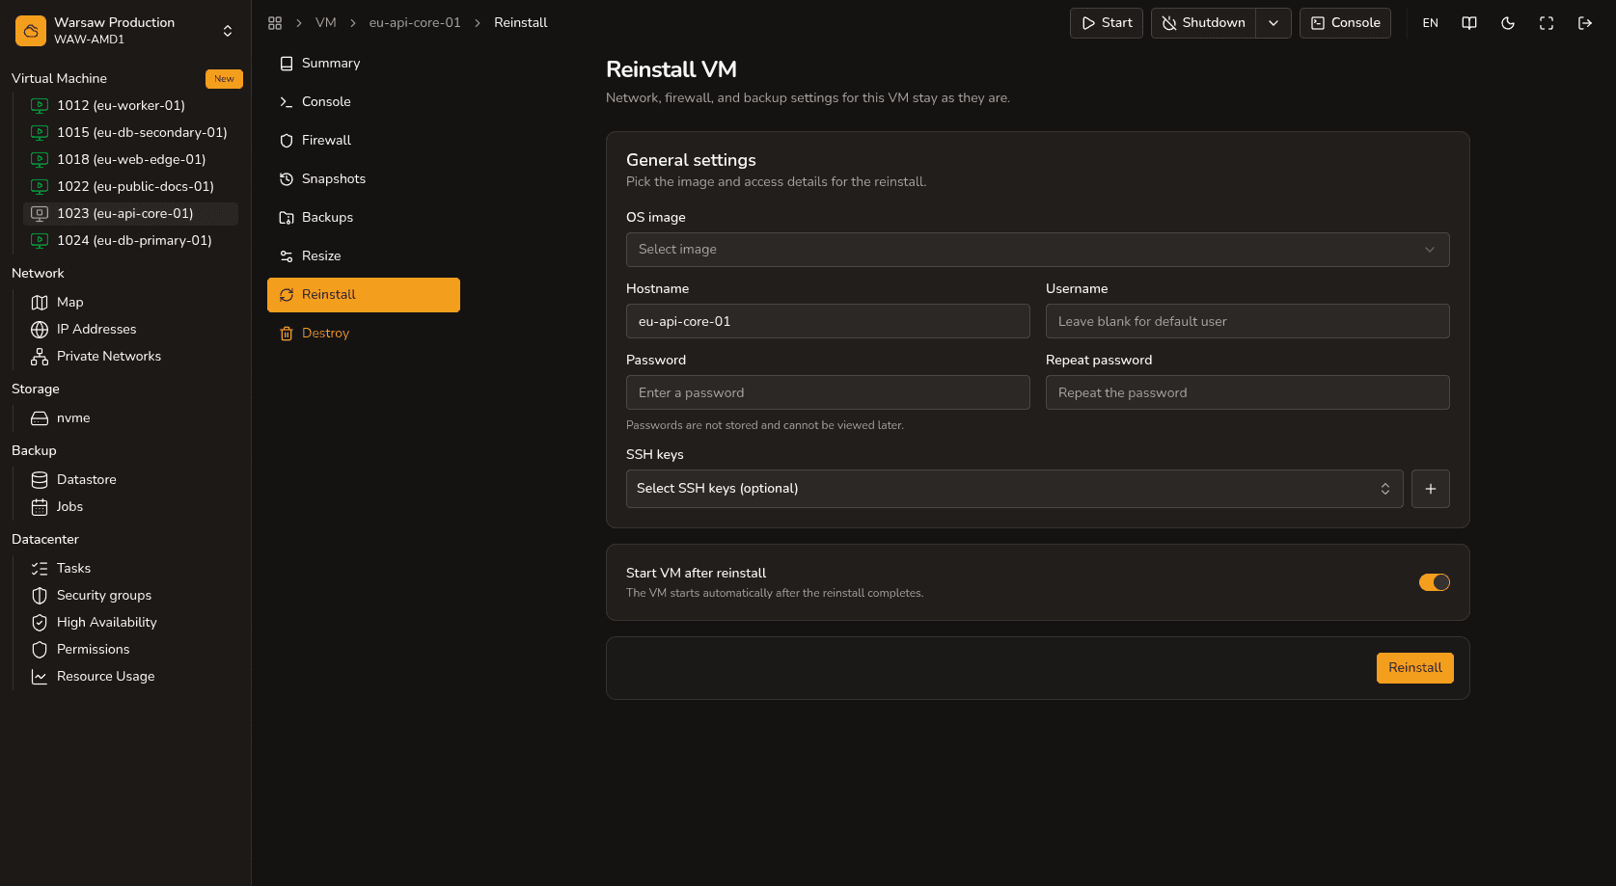This screenshot has height=886, width=1616.
Task: Open Select SSH keys dropdown
Action: pyautogui.click(x=1014, y=489)
